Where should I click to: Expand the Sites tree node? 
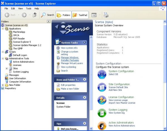point(7,68)
